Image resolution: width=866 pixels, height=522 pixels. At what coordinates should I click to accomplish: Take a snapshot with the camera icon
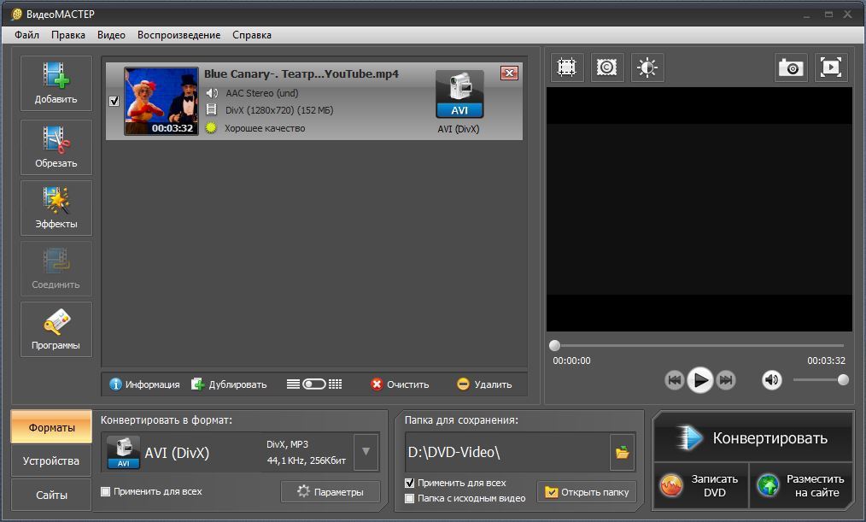pos(791,67)
